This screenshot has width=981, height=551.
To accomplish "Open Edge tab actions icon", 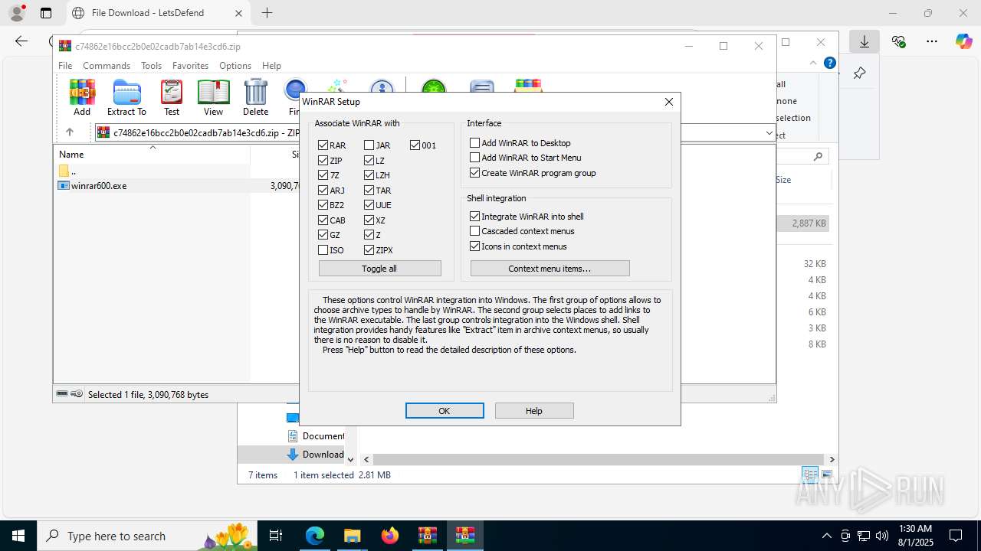I will [46, 13].
